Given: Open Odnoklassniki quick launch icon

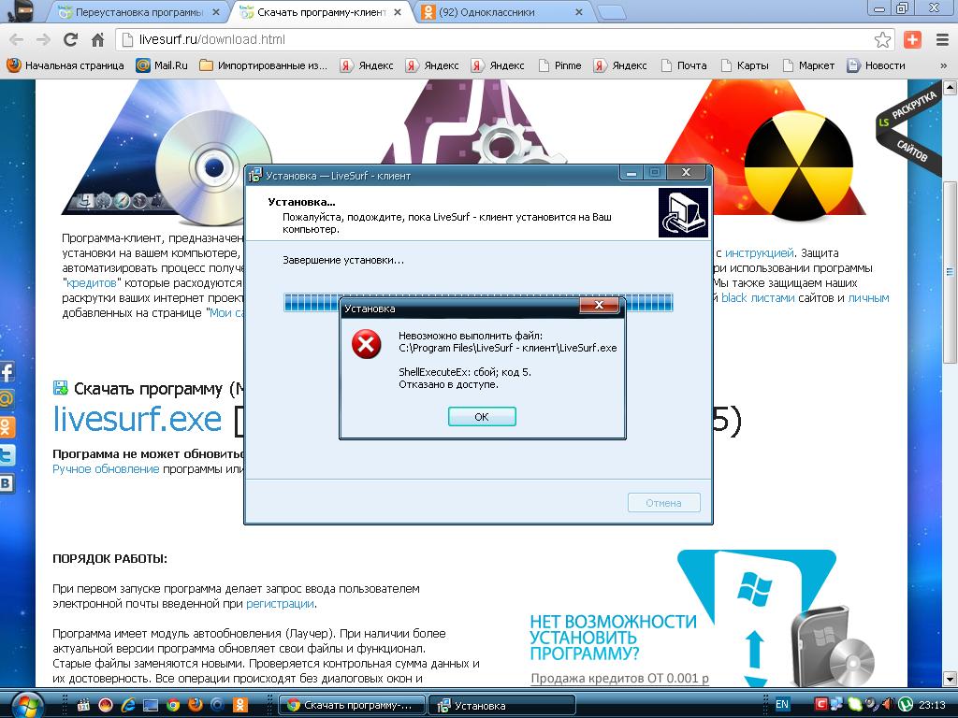Looking at the screenshot, I should pos(240,705).
